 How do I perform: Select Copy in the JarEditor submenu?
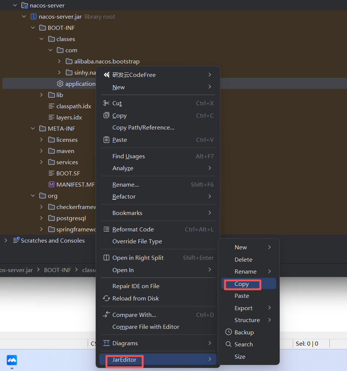point(249,284)
